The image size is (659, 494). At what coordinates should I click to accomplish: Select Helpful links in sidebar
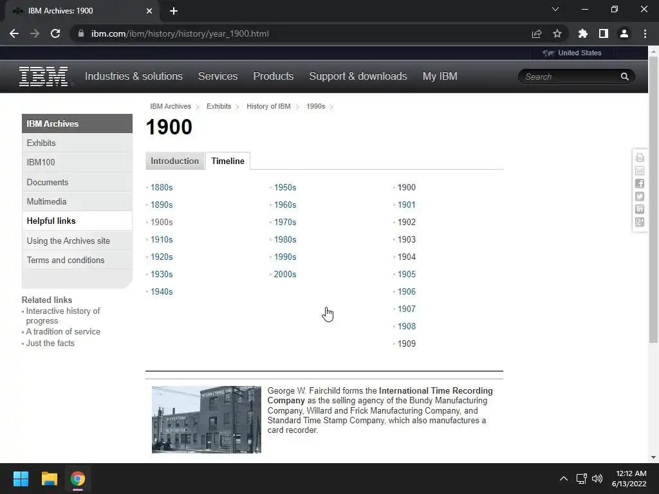tap(77, 221)
